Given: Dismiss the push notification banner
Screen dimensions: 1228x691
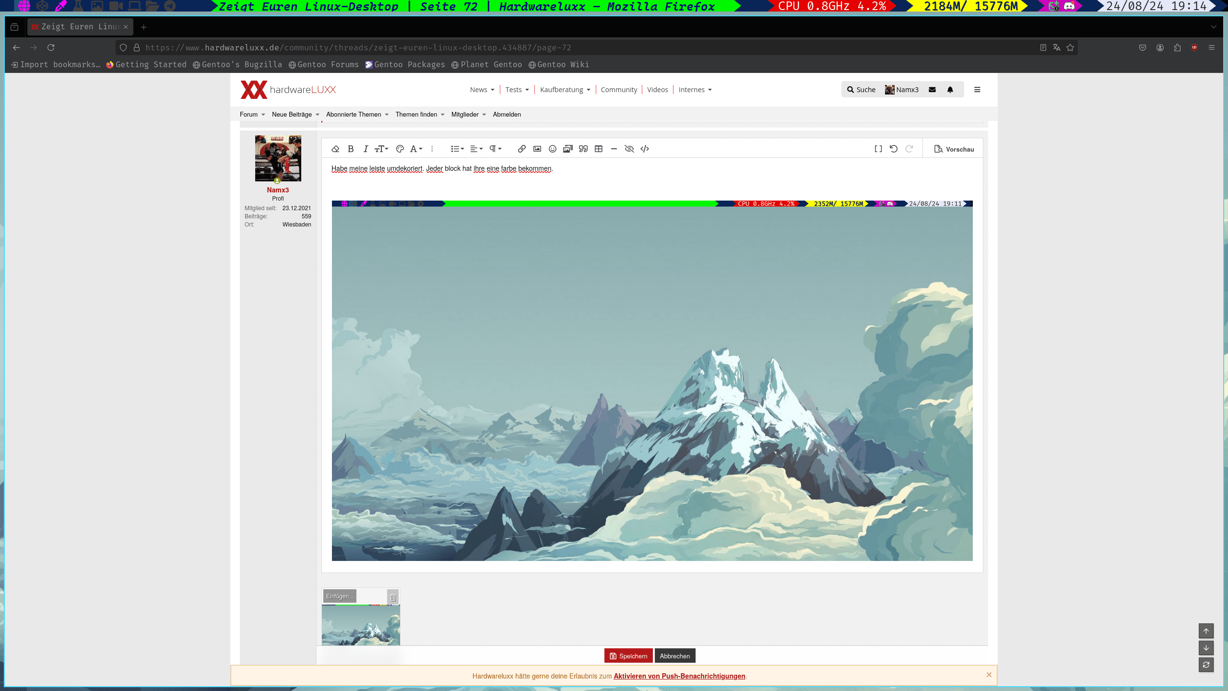Looking at the screenshot, I should click(x=989, y=675).
